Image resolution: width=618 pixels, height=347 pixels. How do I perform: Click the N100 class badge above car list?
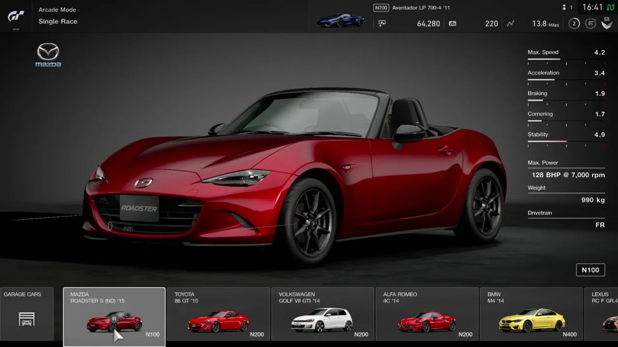(590, 270)
